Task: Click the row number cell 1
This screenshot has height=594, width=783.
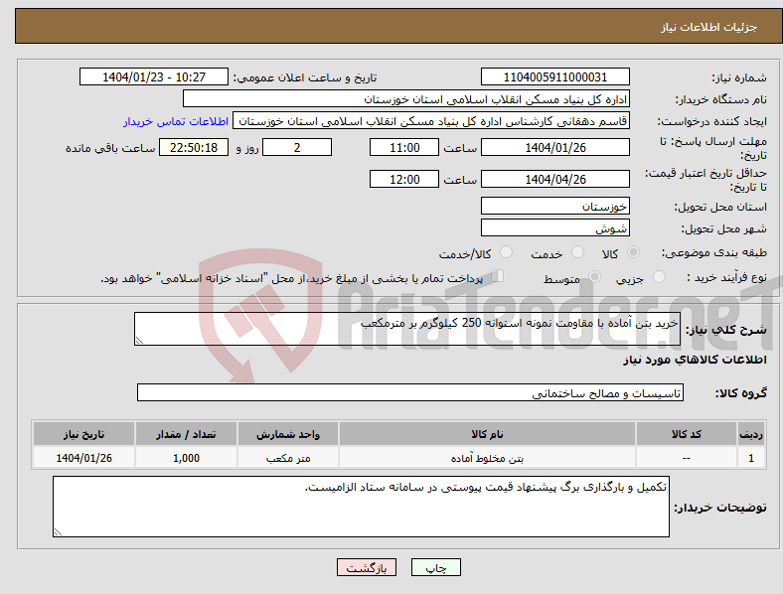Action: 751,458
